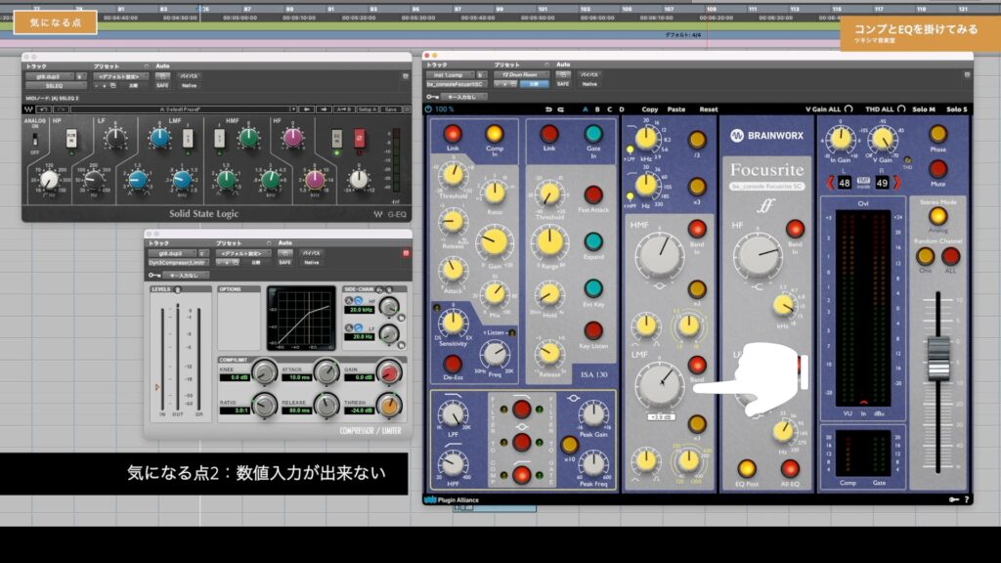Open Inst 1.comp track selector dropdown
Image resolution: width=1001 pixels, height=563 pixels.
[x=451, y=74]
